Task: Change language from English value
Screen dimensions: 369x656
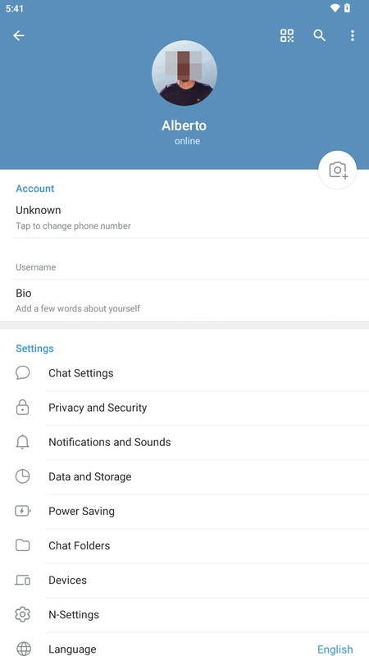Action: pos(335,649)
